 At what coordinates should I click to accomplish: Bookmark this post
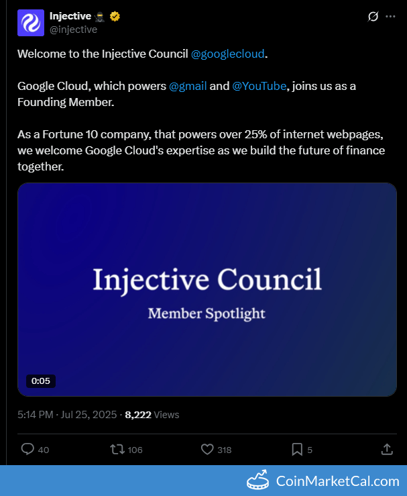coord(297,450)
